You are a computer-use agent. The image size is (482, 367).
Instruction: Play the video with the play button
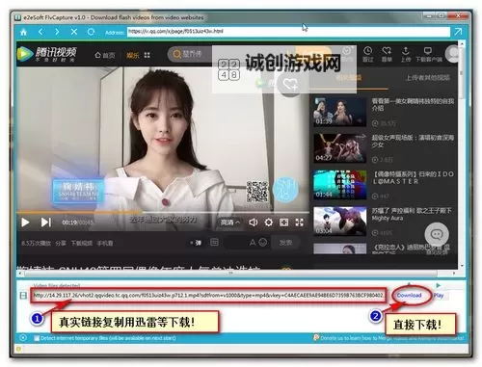coord(25,223)
